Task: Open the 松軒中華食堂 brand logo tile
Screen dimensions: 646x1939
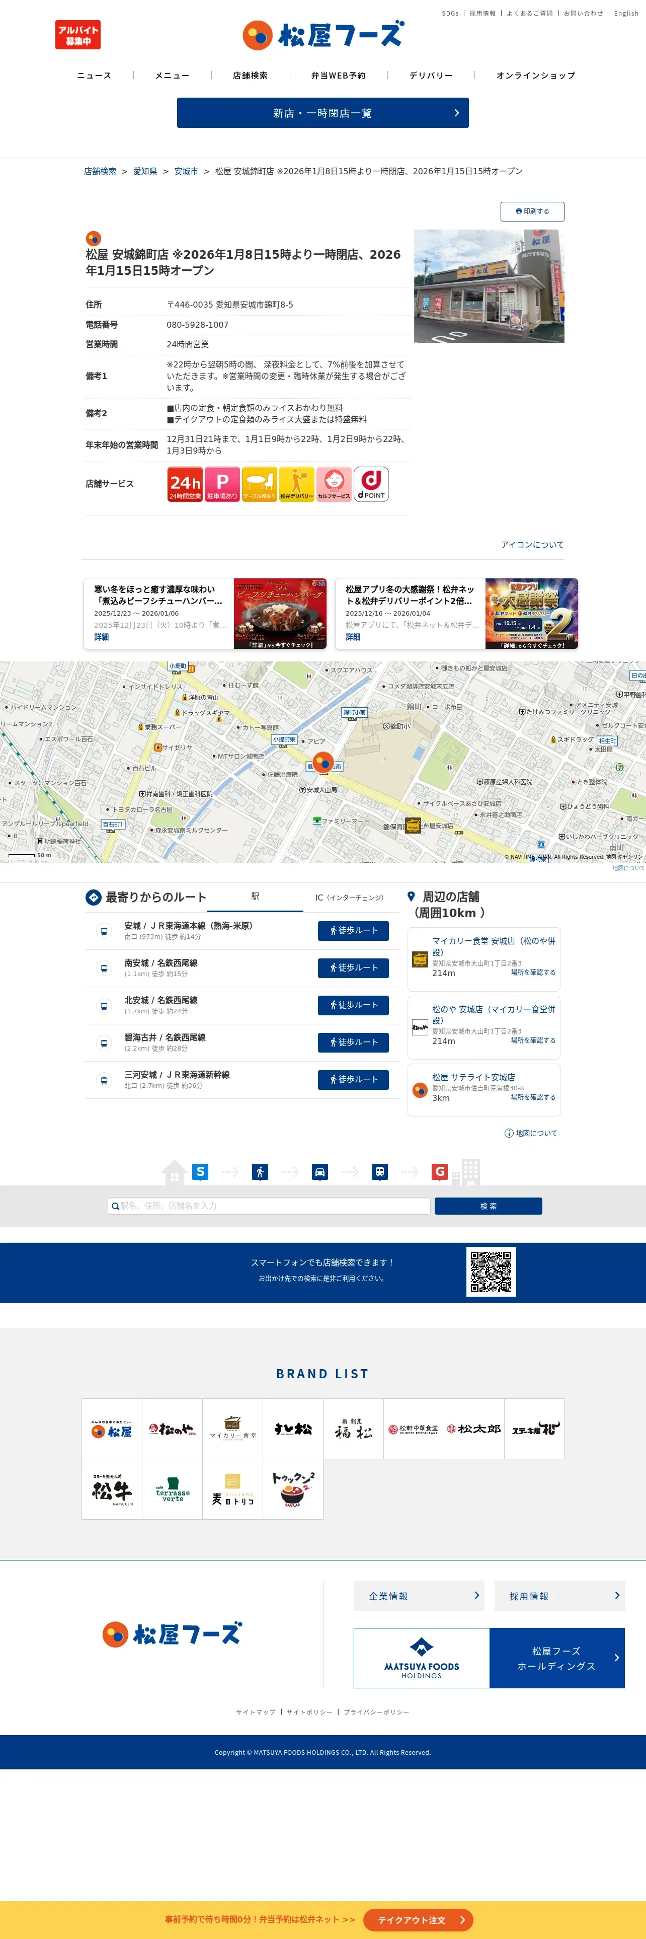Action: point(414,1429)
